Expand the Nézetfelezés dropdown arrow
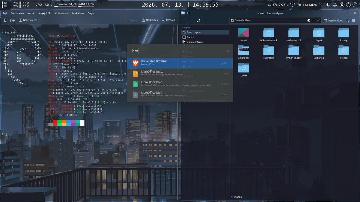This screenshot has width=360, height=202. click(40, 20)
